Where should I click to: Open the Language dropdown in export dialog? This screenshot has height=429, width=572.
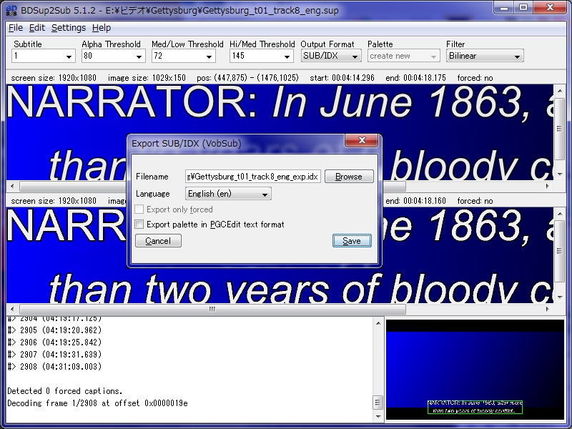click(228, 194)
